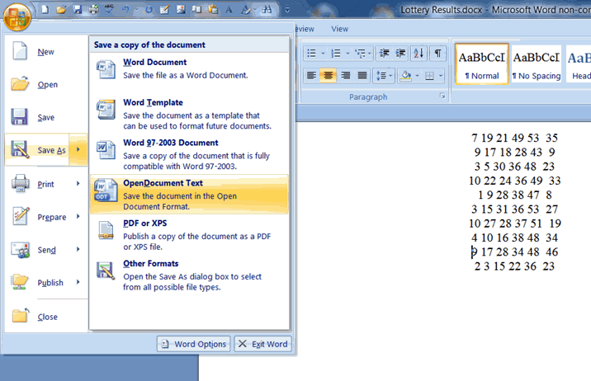
Task: Click the Multilevel List icon
Action: 361,53
